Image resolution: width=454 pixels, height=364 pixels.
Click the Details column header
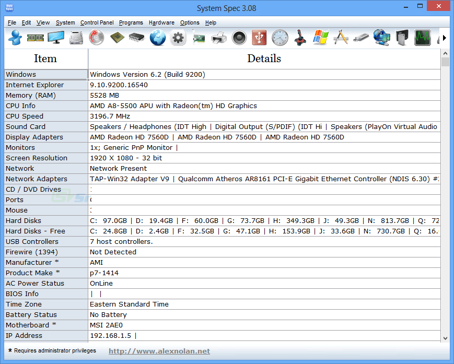[x=264, y=58]
